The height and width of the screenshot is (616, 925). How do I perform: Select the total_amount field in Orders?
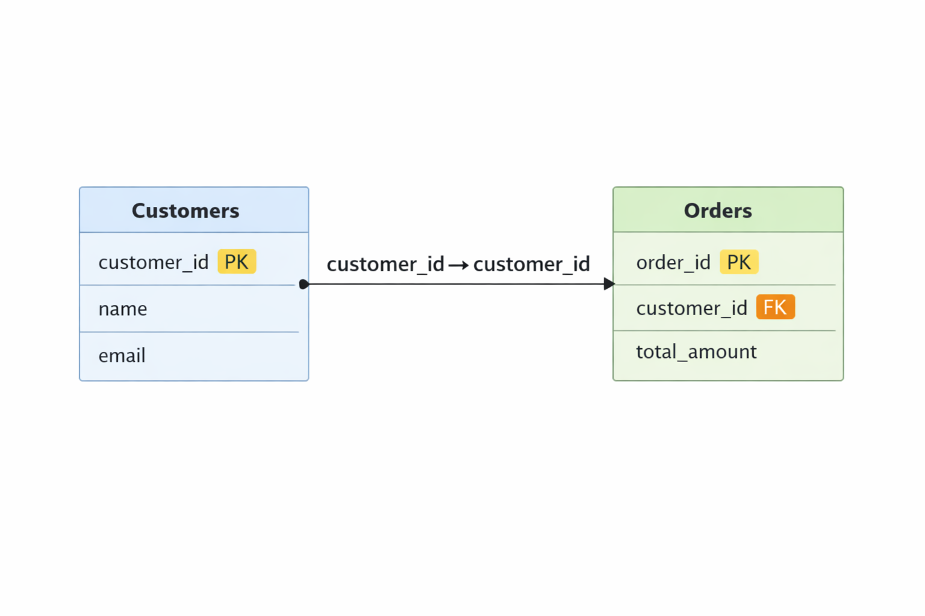[x=696, y=352]
